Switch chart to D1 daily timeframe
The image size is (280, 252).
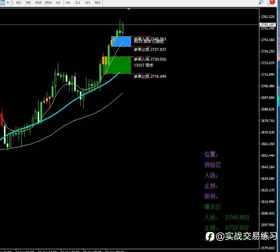tap(78, 3)
